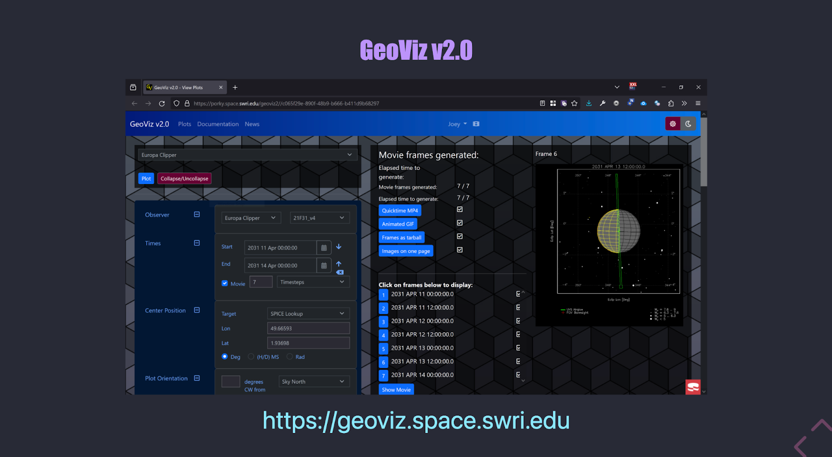Toggle reader view in the address bar
The height and width of the screenshot is (457, 832).
tap(542, 103)
